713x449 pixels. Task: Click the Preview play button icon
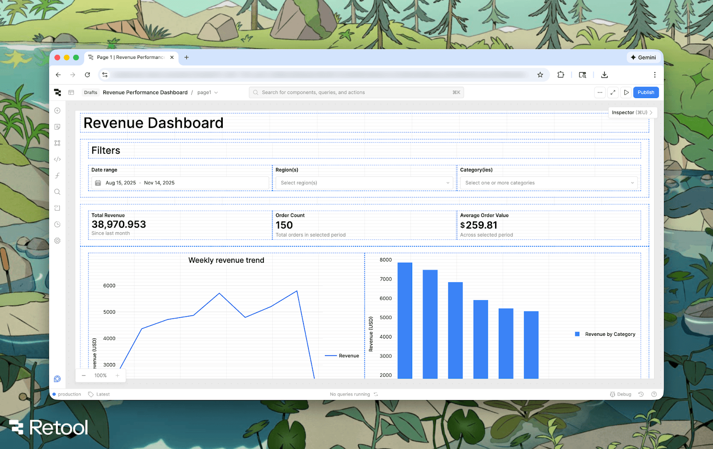click(x=626, y=93)
